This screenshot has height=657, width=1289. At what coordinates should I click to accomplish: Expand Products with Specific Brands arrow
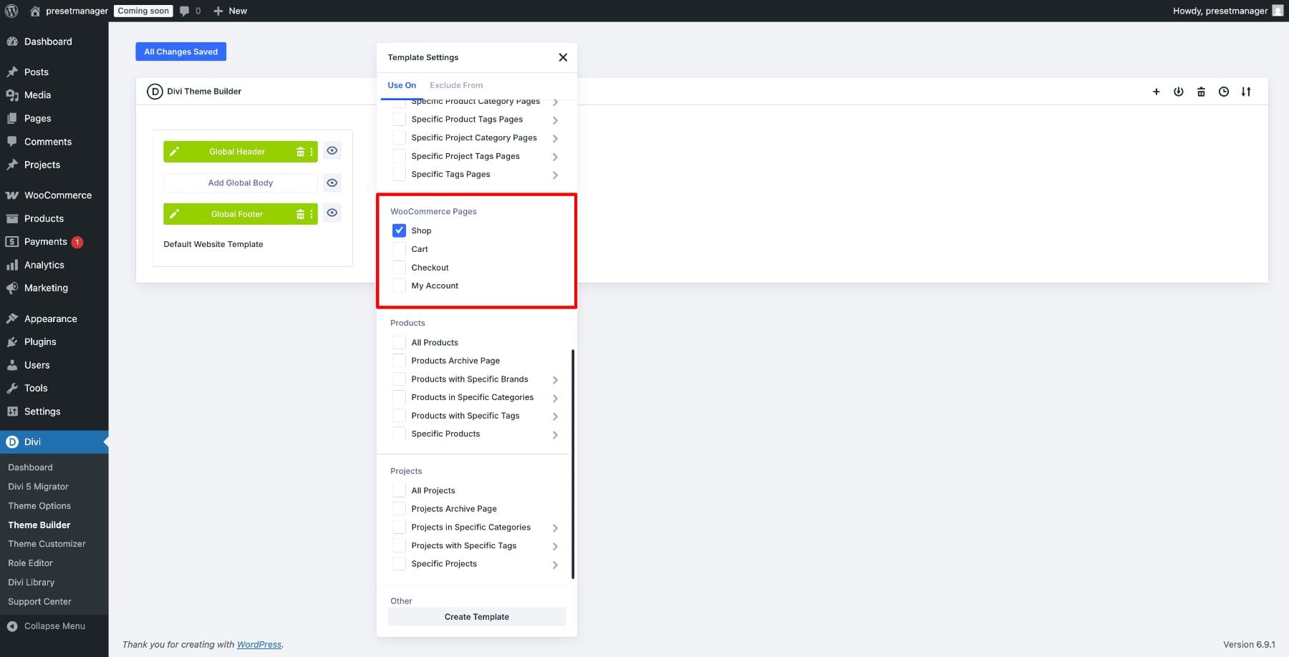(555, 380)
